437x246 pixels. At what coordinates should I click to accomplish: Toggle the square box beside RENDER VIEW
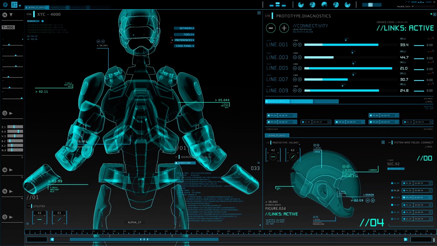coord(176,163)
